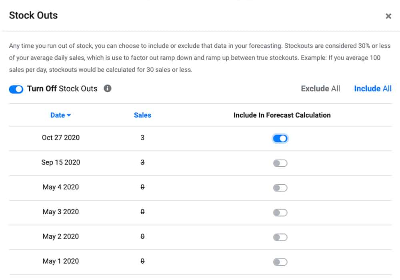Disable the Turn Off Stock Outs switch
This screenshot has width=400, height=280.
coord(16,89)
